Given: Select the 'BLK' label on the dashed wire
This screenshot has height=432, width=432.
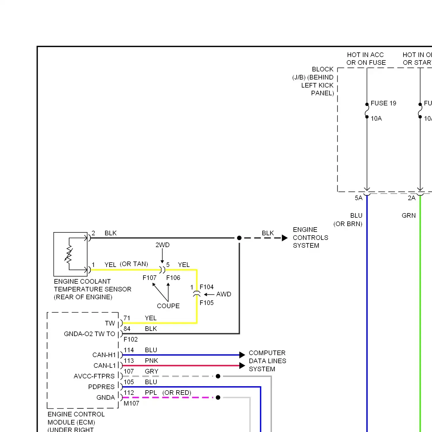Looking at the screenshot, I should click(x=268, y=233).
